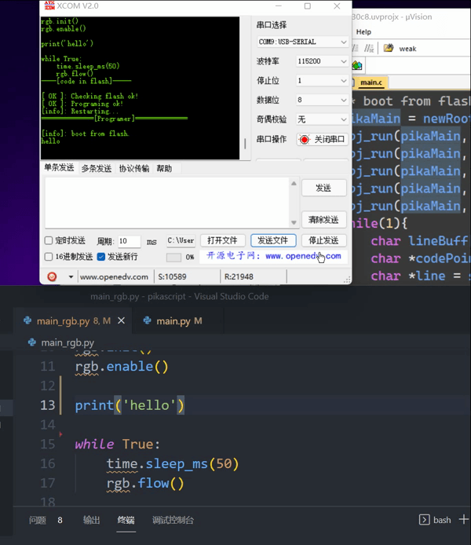Click the 关闭串口 button
Image resolution: width=471 pixels, height=545 pixels.
tap(323, 139)
